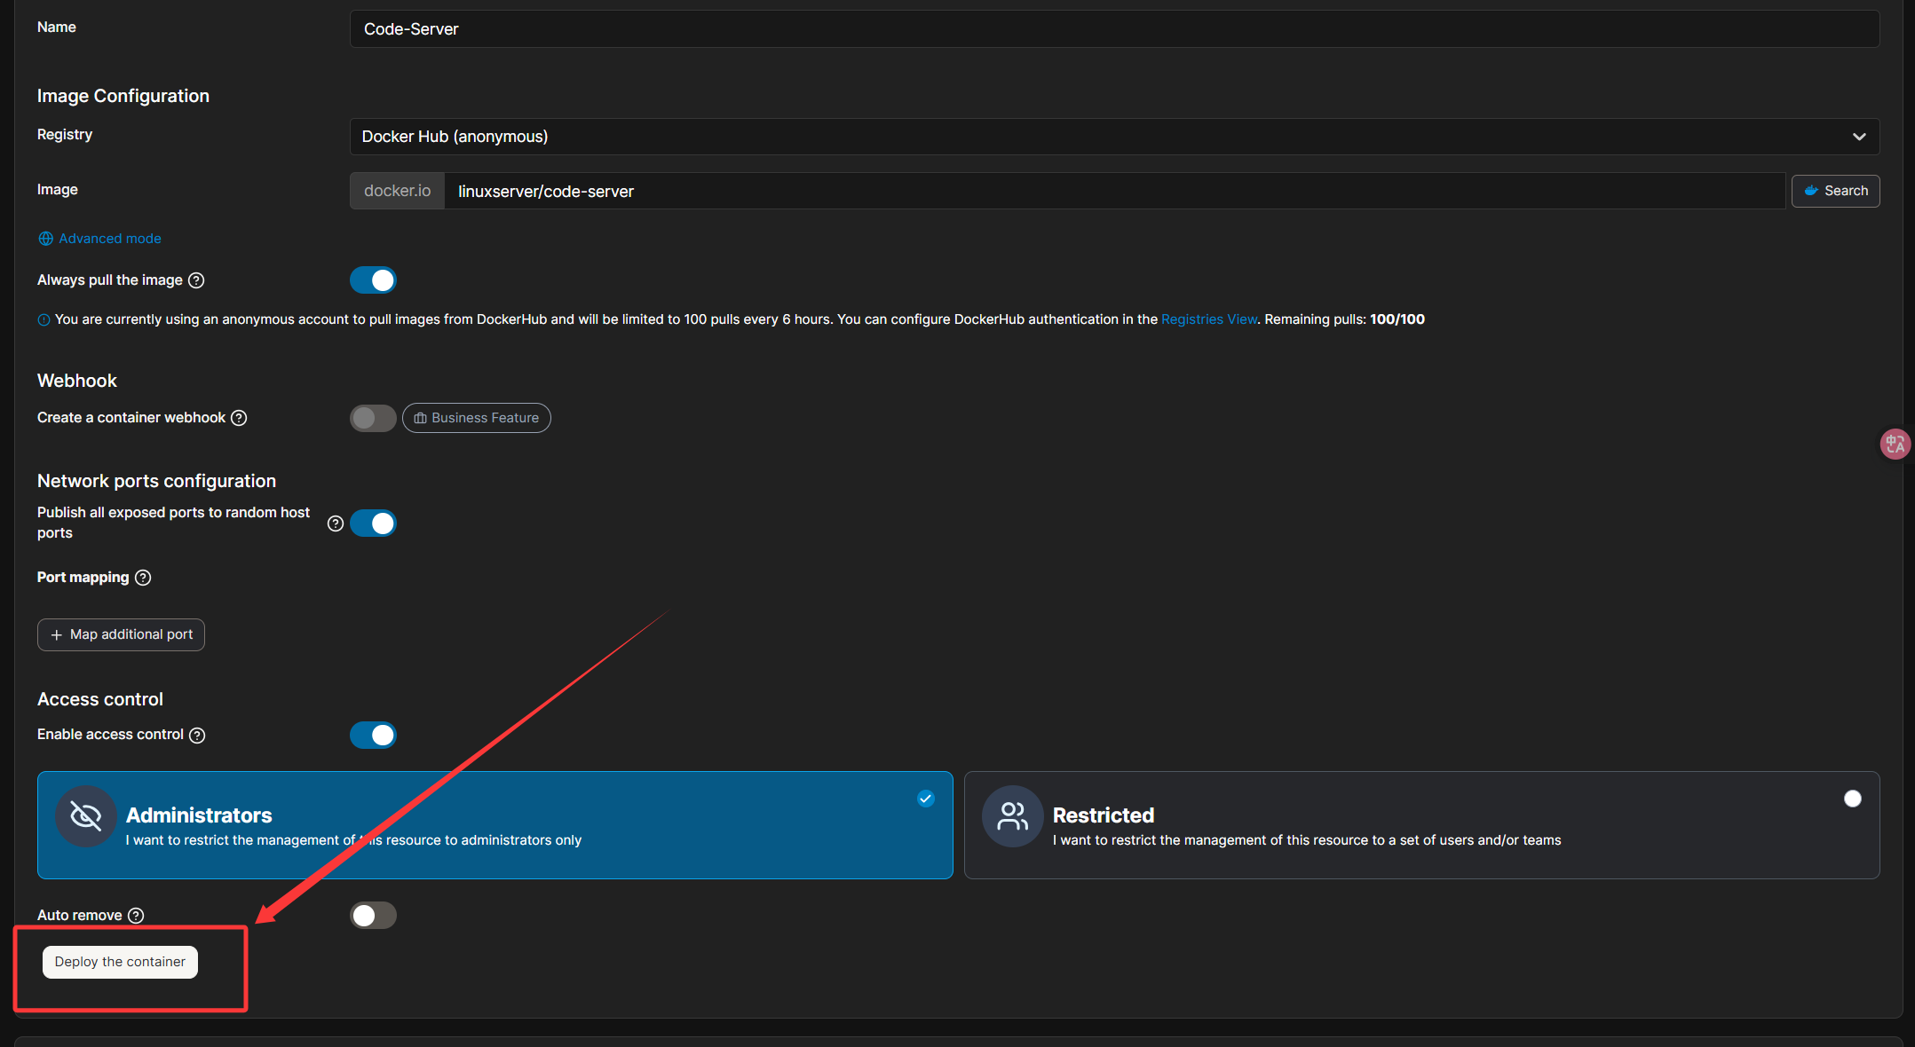Turn off Publish all exposed ports toggle
The height and width of the screenshot is (1047, 1915).
(x=373, y=523)
